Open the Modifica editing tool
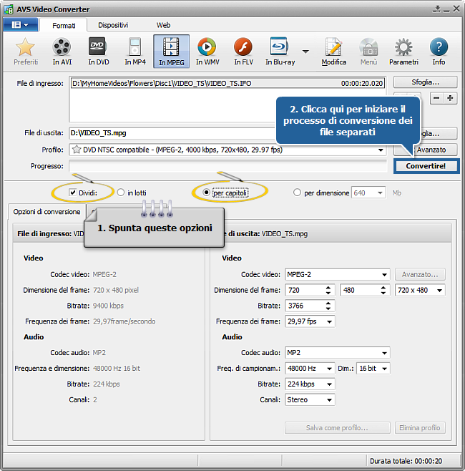 click(x=333, y=51)
